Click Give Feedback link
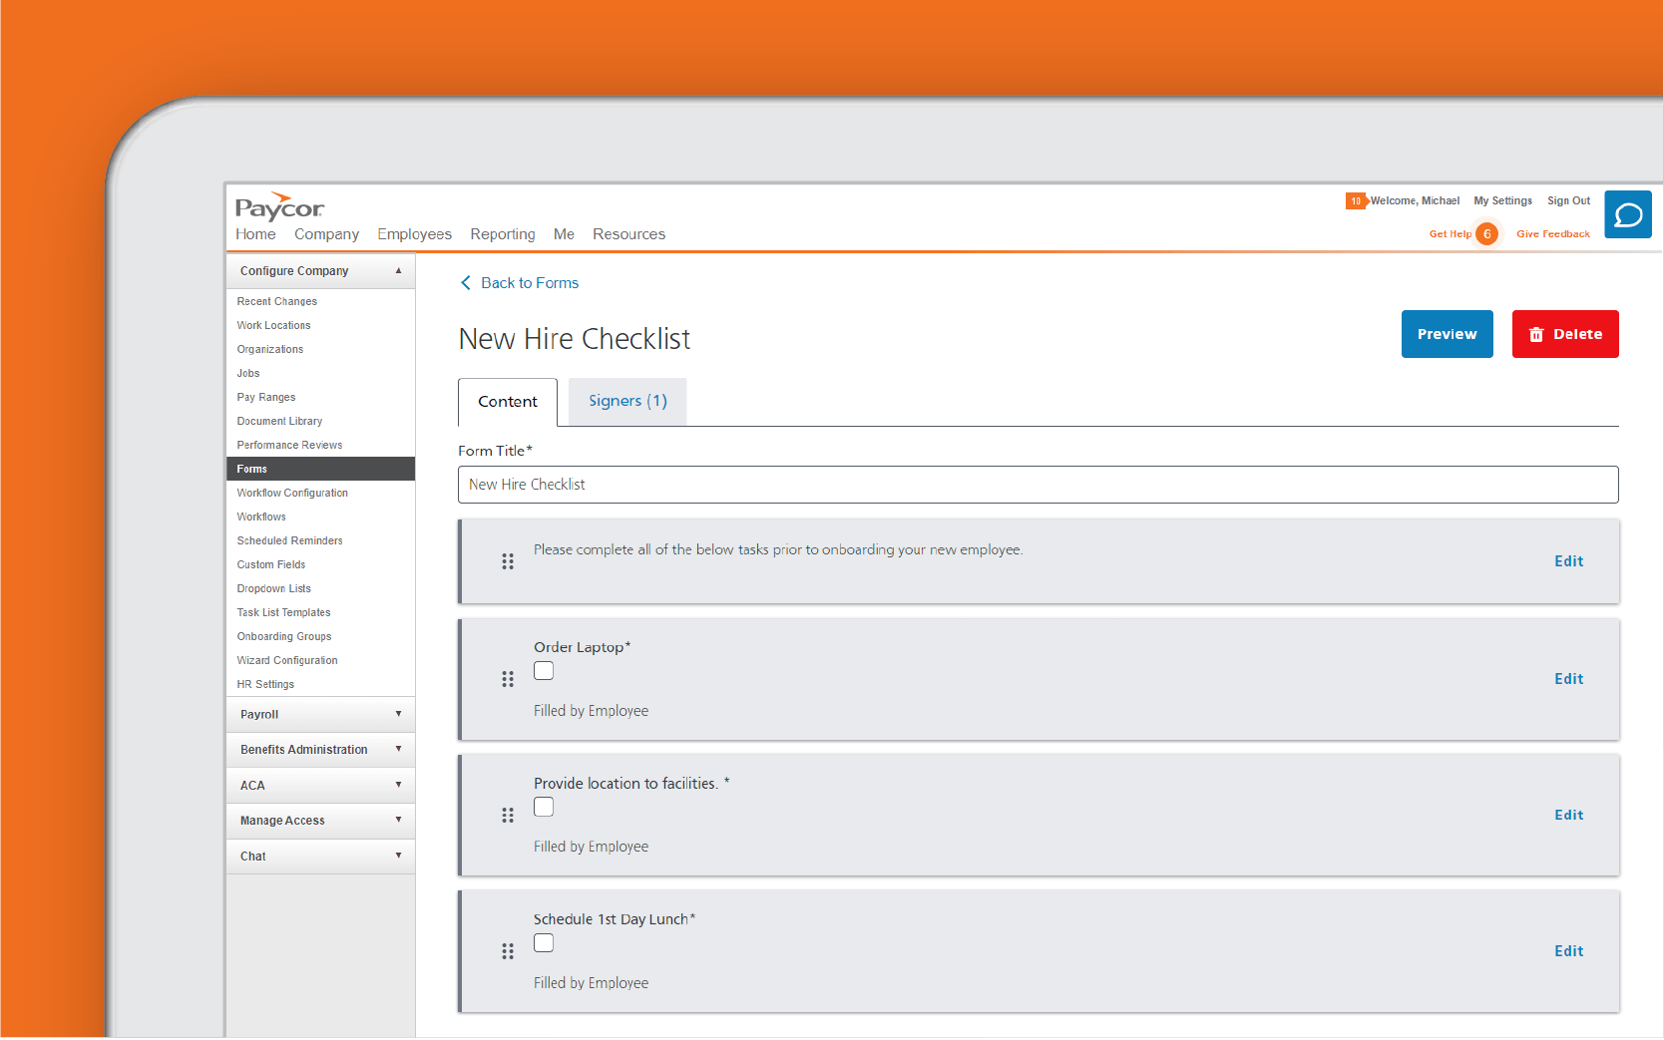 1553,234
